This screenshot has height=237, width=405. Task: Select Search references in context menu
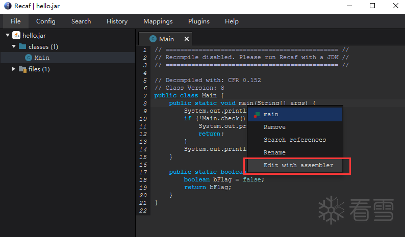(x=294, y=140)
